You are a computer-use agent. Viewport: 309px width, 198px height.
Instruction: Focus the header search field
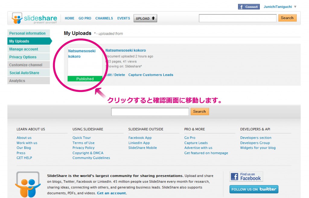coord(238,18)
